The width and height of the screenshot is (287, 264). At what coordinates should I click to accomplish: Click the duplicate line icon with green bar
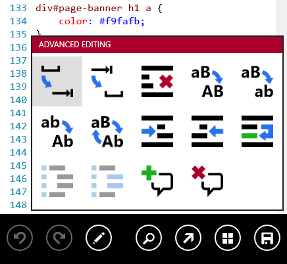tap(257, 131)
